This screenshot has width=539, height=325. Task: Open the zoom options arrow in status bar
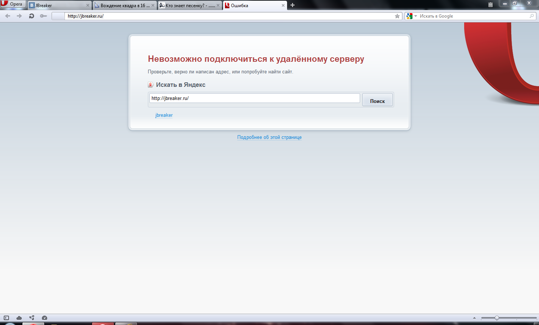click(x=475, y=318)
